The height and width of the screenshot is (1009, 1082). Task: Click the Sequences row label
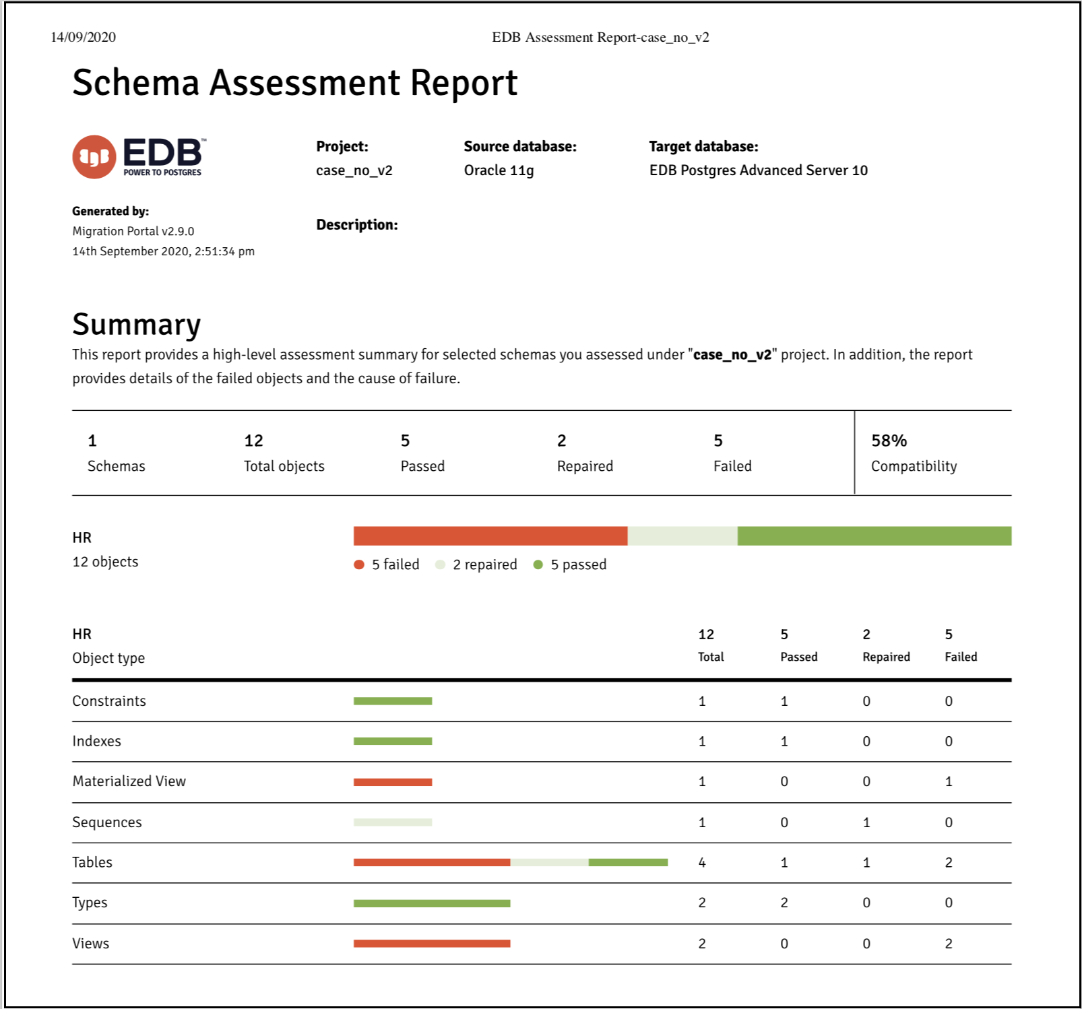pos(107,822)
